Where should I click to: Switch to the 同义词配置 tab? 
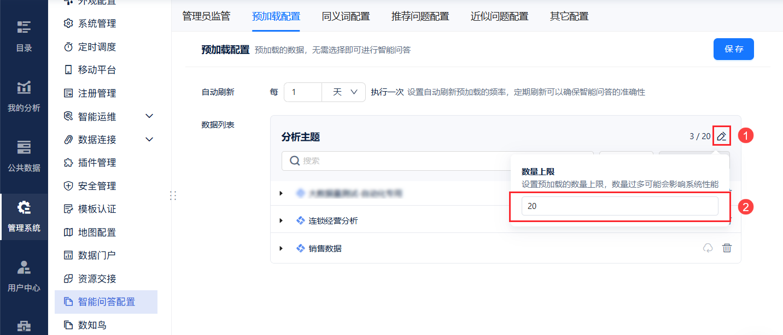[x=346, y=16]
